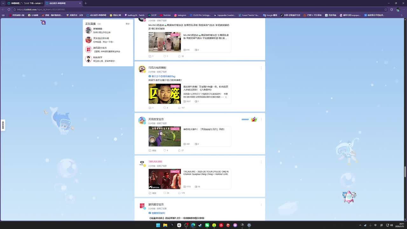Open the Instagram bookmark in the bar

click(x=180, y=15)
